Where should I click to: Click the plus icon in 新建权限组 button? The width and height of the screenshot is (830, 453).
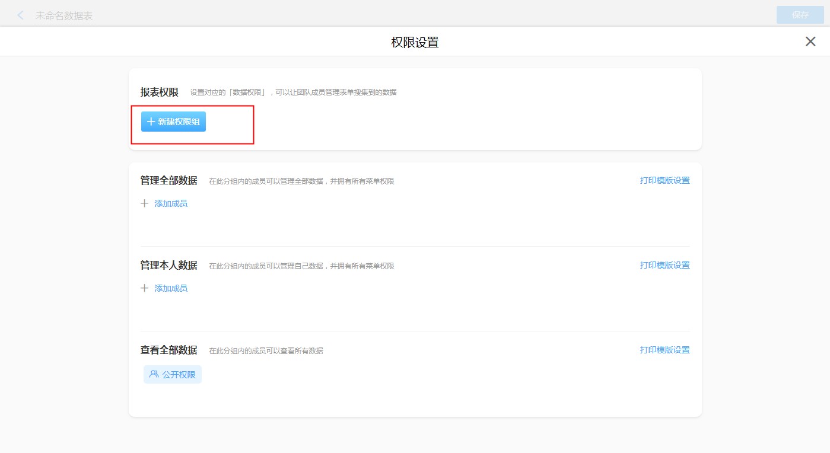[x=151, y=122]
